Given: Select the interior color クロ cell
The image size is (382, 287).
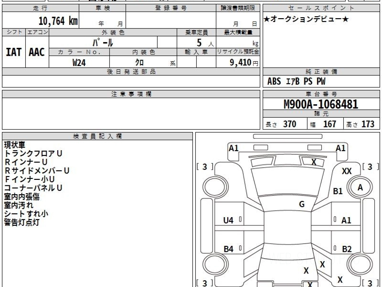Looking at the screenshot, I should pyautogui.click(x=139, y=63).
